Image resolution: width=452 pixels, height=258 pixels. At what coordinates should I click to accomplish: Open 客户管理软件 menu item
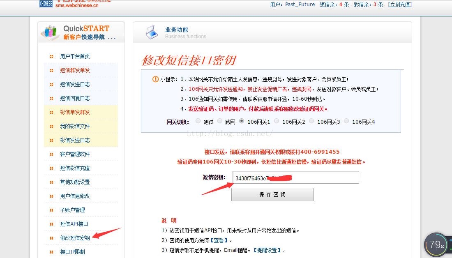pyautogui.click(x=75, y=154)
